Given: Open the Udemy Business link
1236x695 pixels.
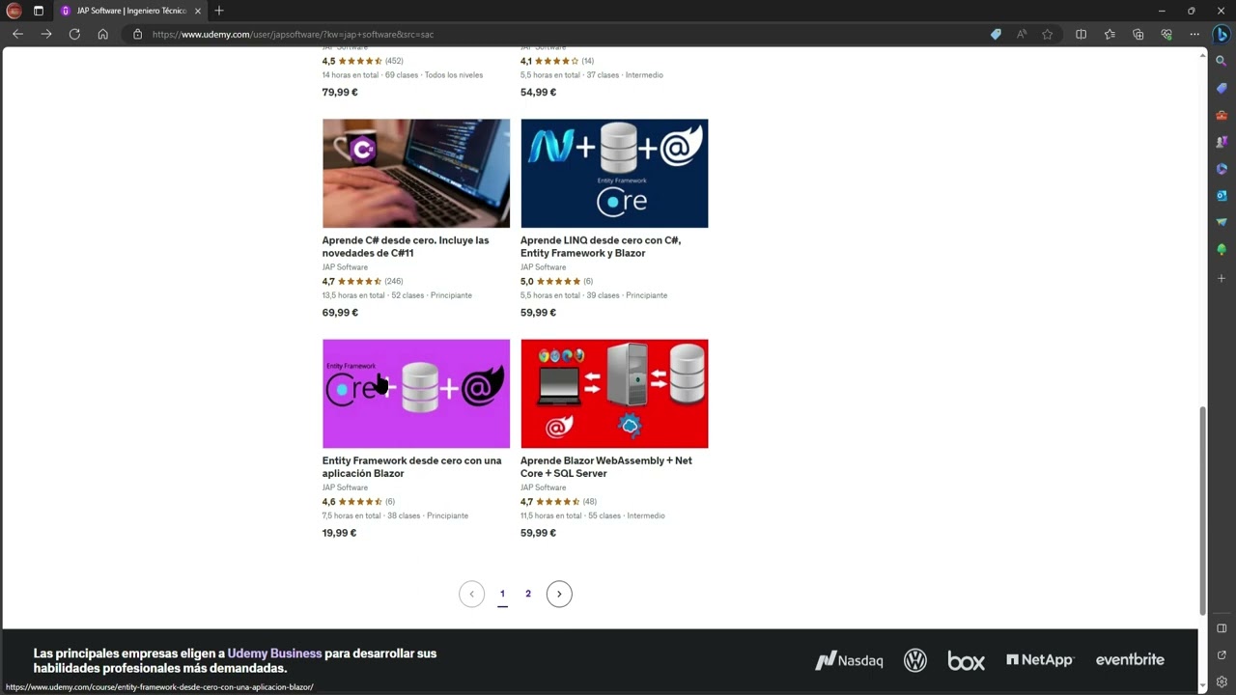Looking at the screenshot, I should pyautogui.click(x=274, y=653).
